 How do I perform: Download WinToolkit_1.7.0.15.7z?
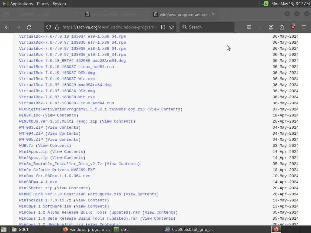pyautogui.click(x=45, y=200)
